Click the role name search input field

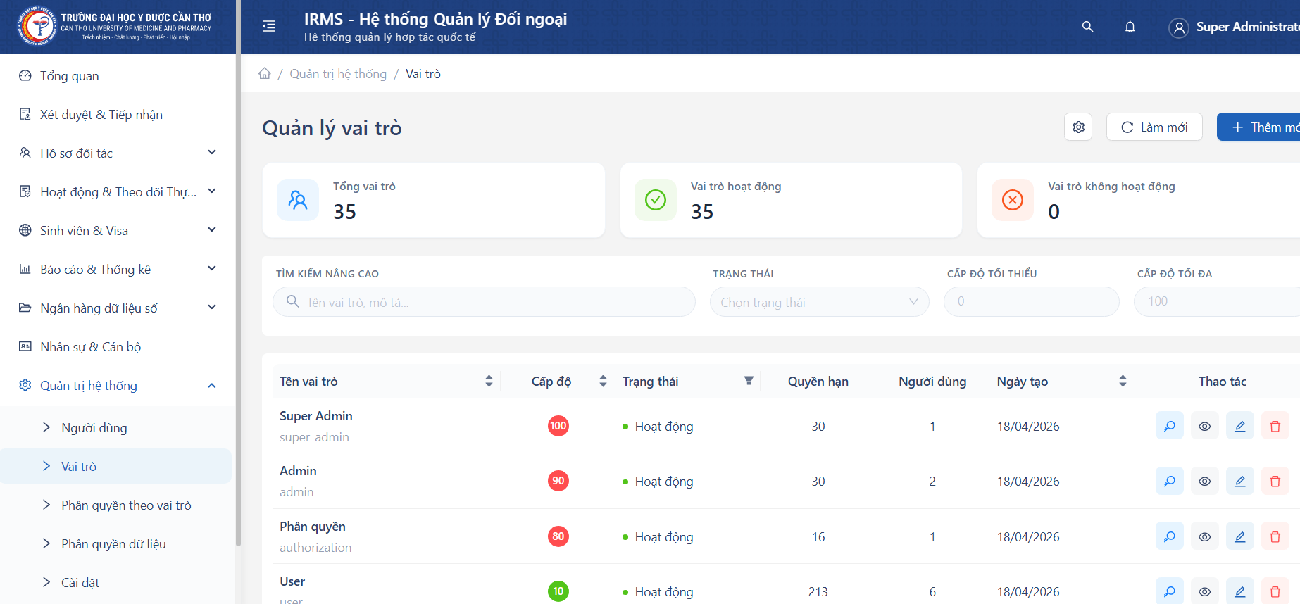pyautogui.click(x=493, y=302)
